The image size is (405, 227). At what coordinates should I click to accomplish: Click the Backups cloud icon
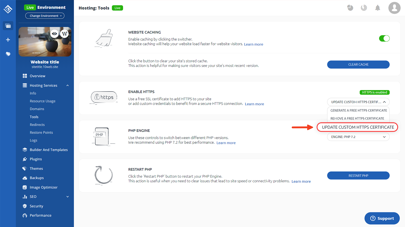click(25, 178)
